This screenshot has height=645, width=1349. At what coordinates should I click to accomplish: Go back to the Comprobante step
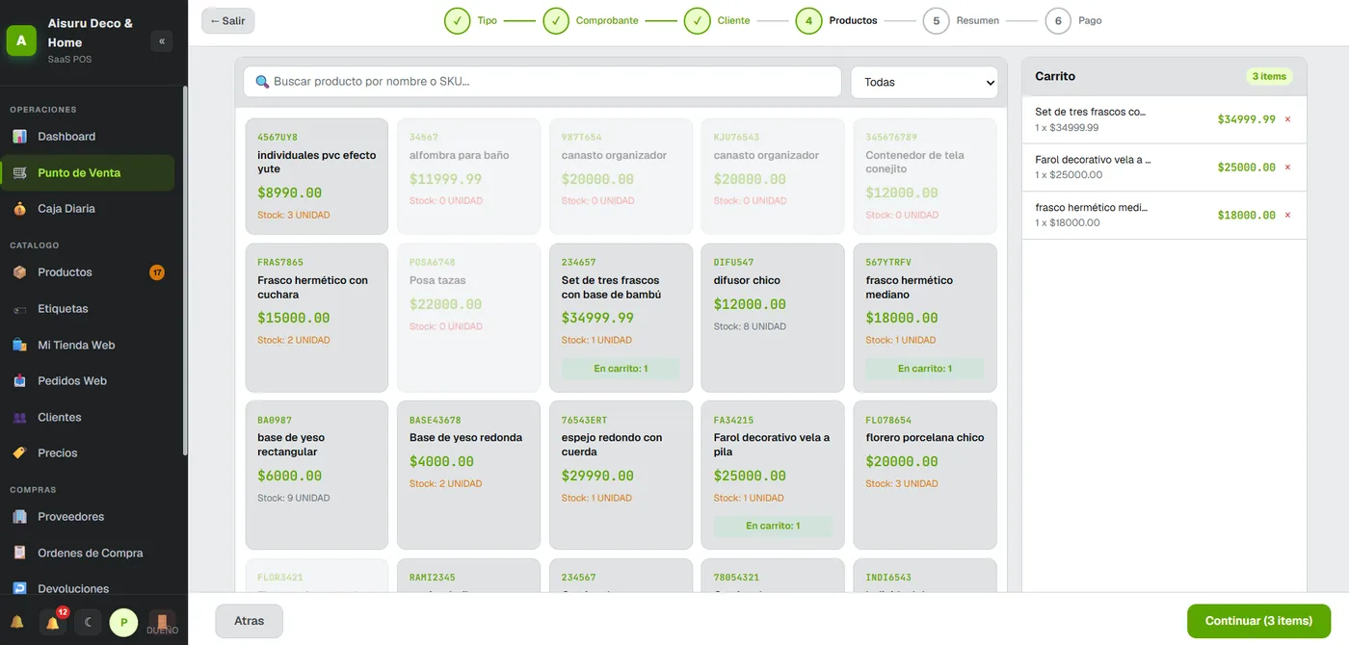tap(591, 20)
